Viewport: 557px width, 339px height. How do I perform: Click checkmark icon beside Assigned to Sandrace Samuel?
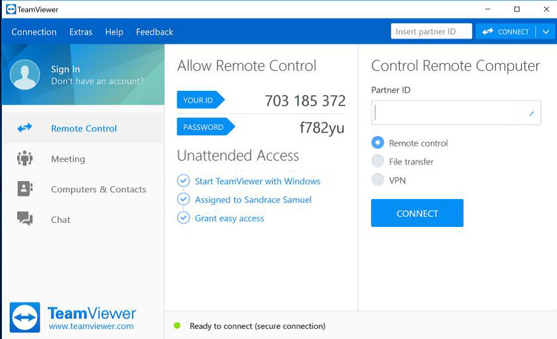pos(183,199)
